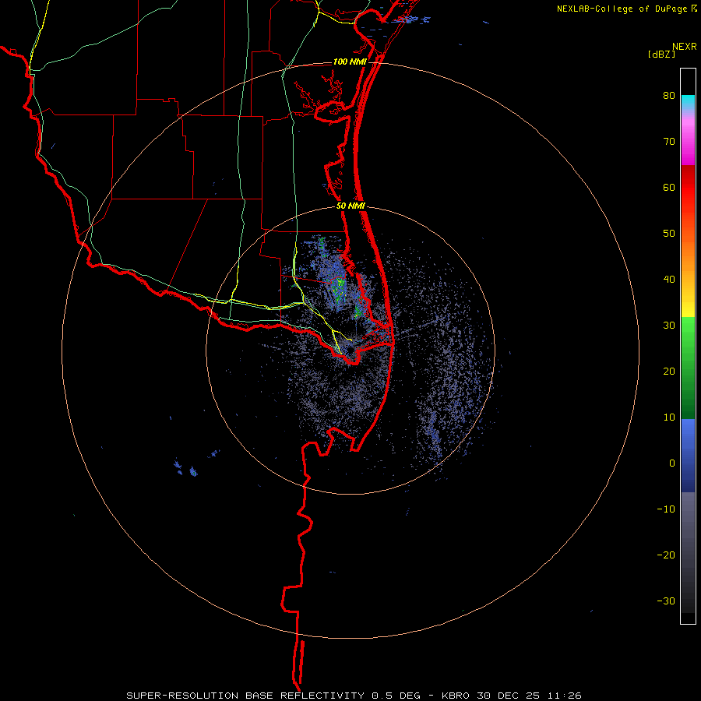Select the 40 value on the dBZ scale
This screenshot has width=701, height=701.
[669, 280]
